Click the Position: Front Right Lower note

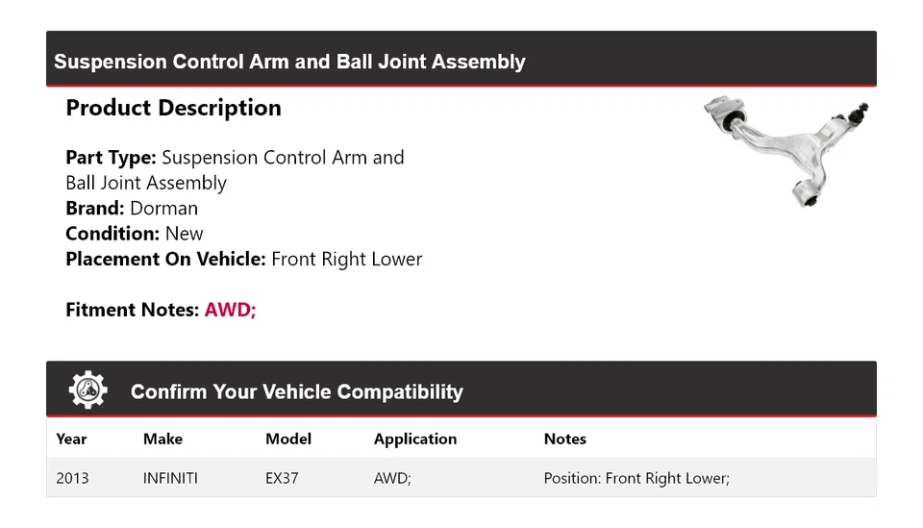(x=636, y=478)
